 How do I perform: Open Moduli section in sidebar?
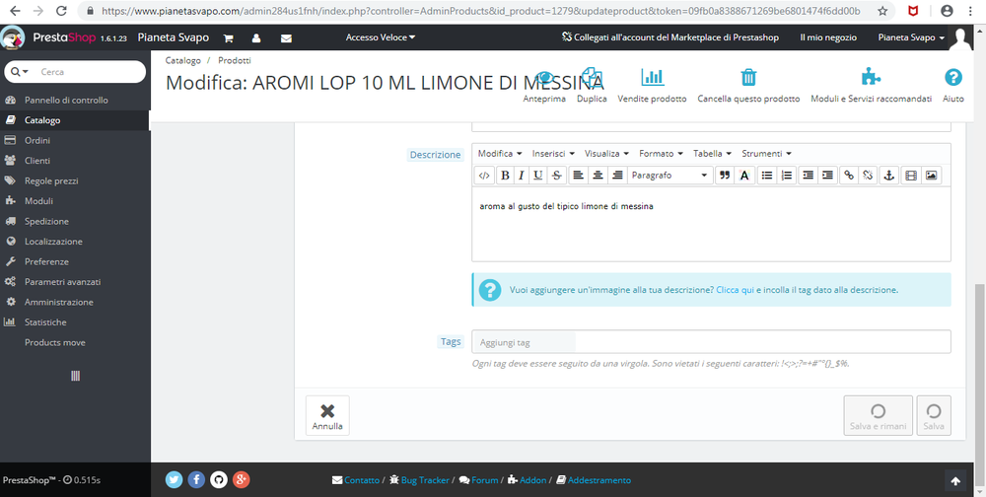(x=75, y=201)
